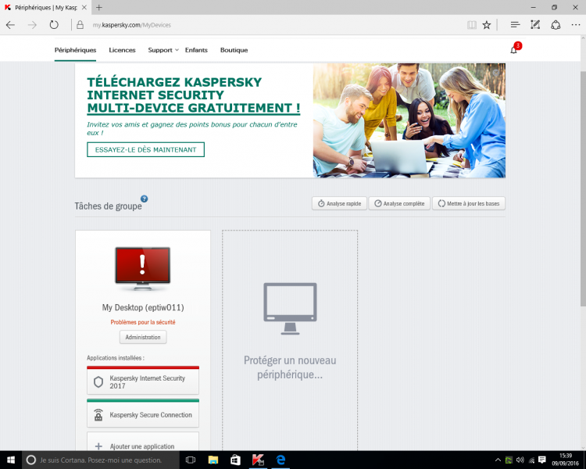Click the Share icon in Edge toolbar
The height and width of the screenshot is (469, 586).
pyautogui.click(x=556, y=25)
